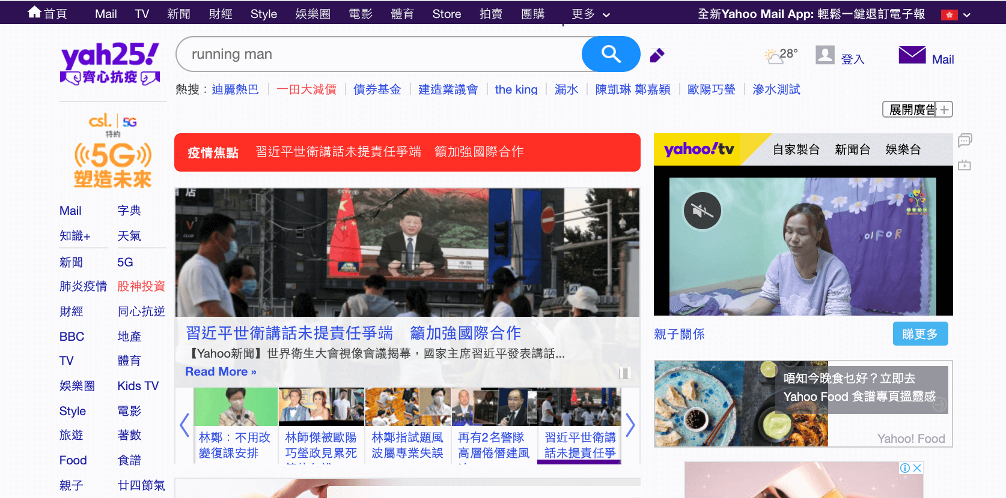
Task: Switch to 自家製台 tab in Yahoo TV
Action: (796, 149)
